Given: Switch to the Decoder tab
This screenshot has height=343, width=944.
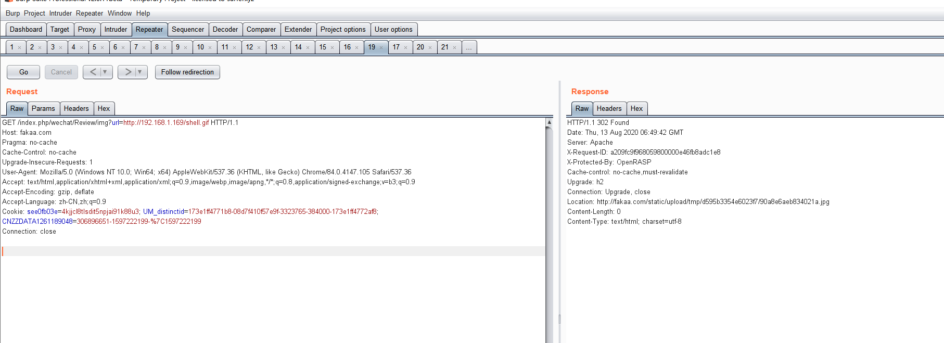Looking at the screenshot, I should coord(225,29).
